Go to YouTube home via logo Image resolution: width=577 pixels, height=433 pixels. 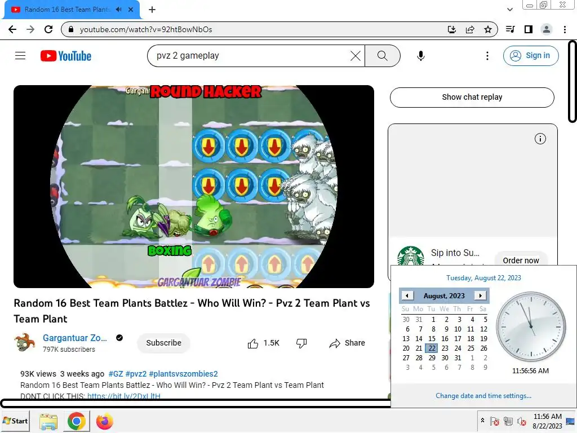[x=66, y=56]
